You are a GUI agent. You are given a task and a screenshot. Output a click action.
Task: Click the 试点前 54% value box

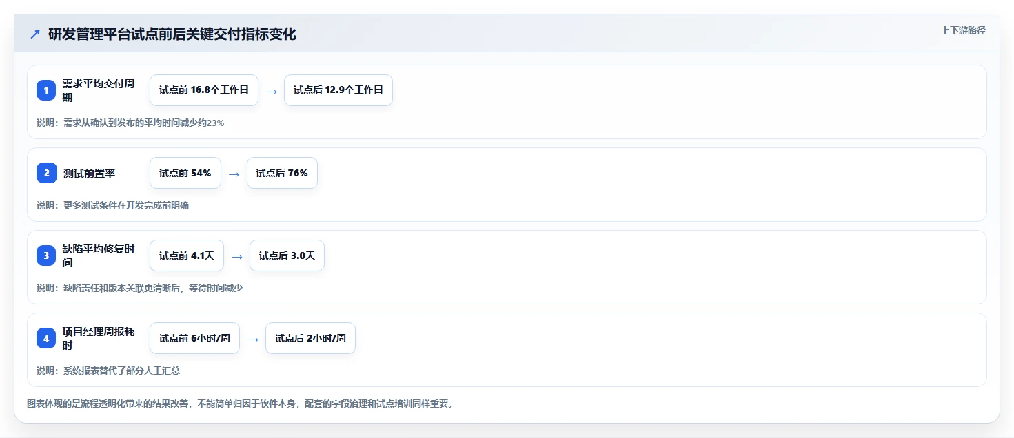click(185, 173)
